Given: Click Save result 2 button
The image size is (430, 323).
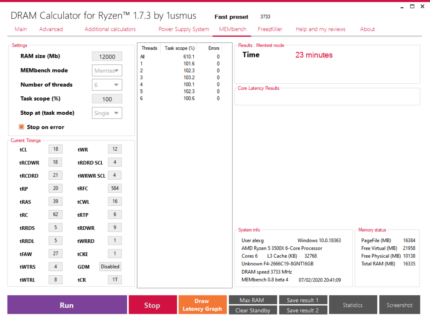Looking at the screenshot, I should click(303, 310).
